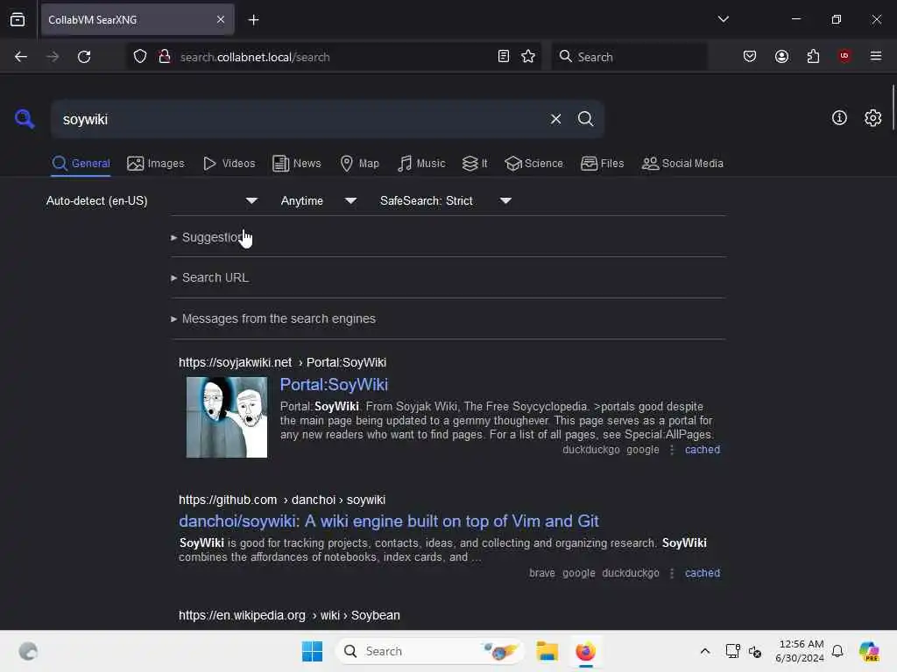Open Portal:SoyWiki result title
Screen dimensions: 897x672
coord(334,385)
